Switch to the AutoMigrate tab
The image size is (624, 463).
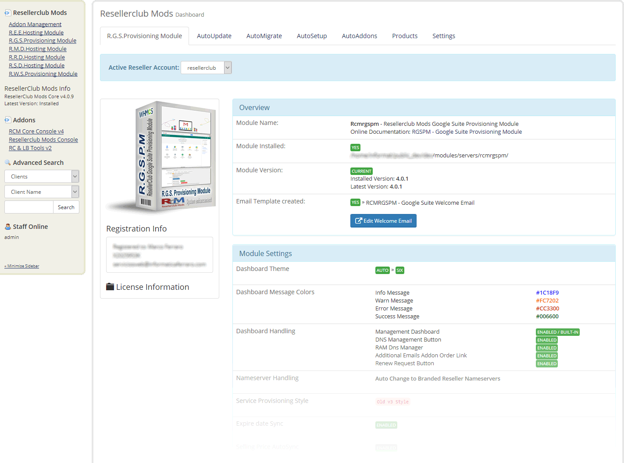[264, 36]
